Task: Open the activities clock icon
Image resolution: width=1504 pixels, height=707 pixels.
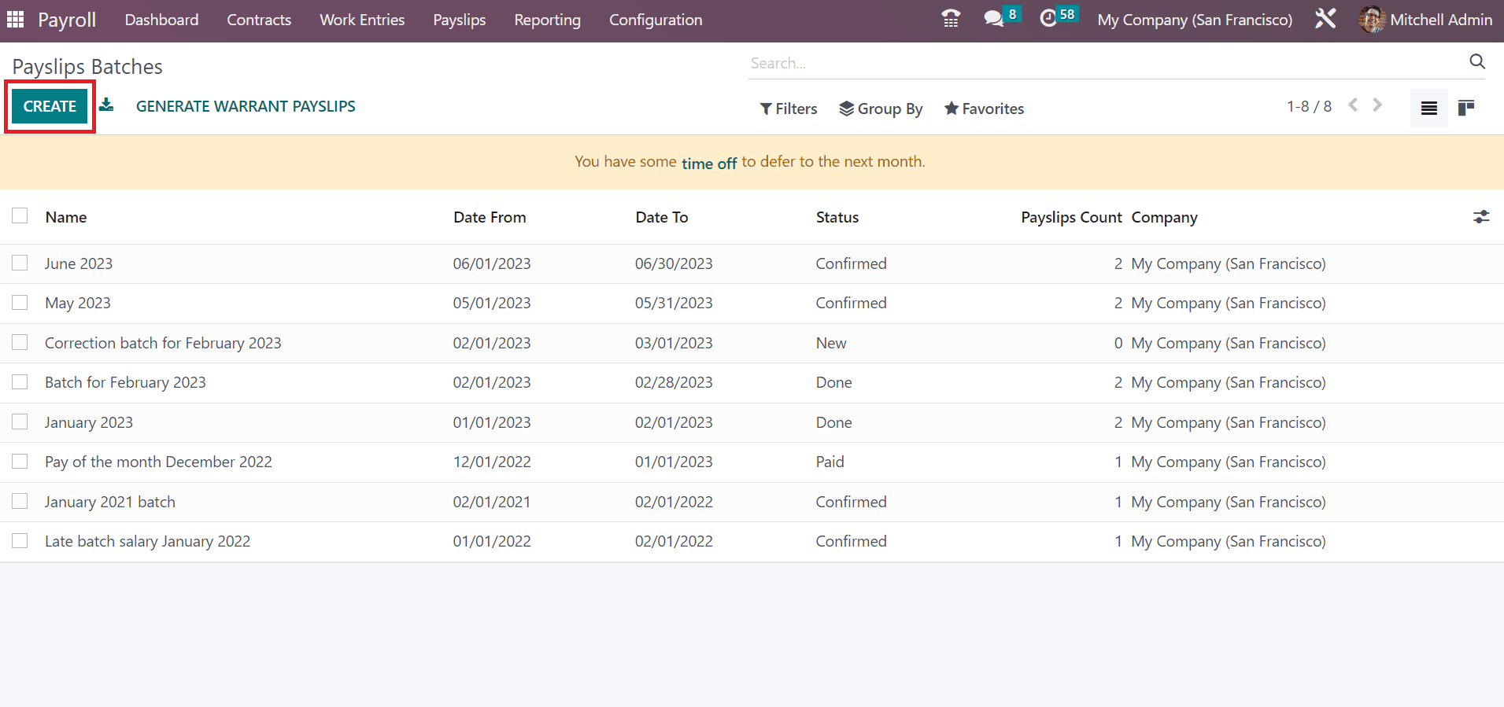Action: [1048, 19]
